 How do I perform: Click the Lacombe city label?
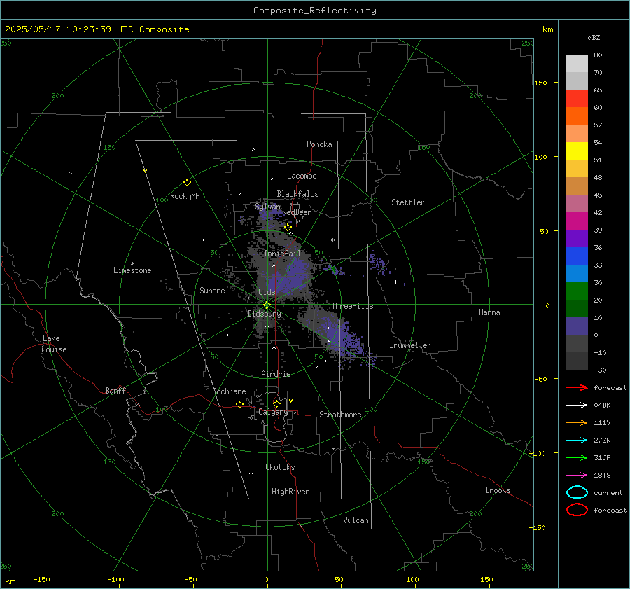[302, 176]
